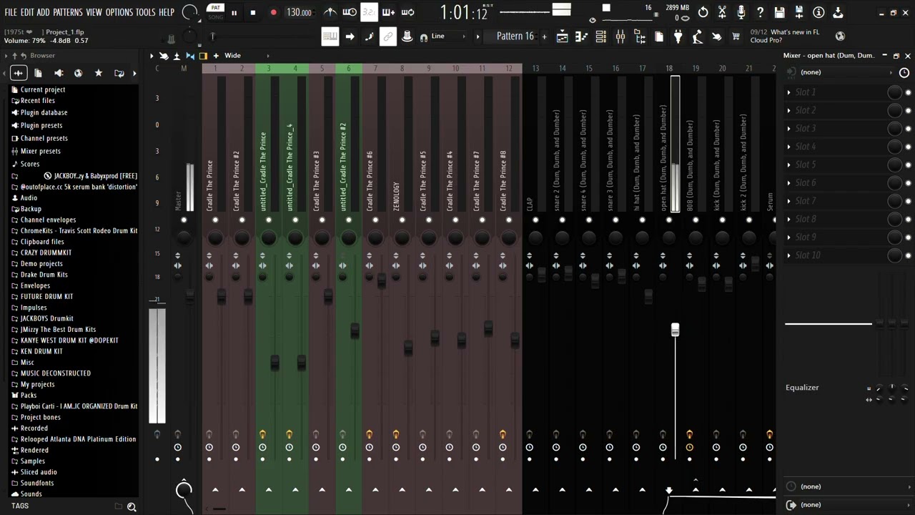Viewport: 915px width, 515px height.
Task: Click the export render icon
Action: coord(838,12)
